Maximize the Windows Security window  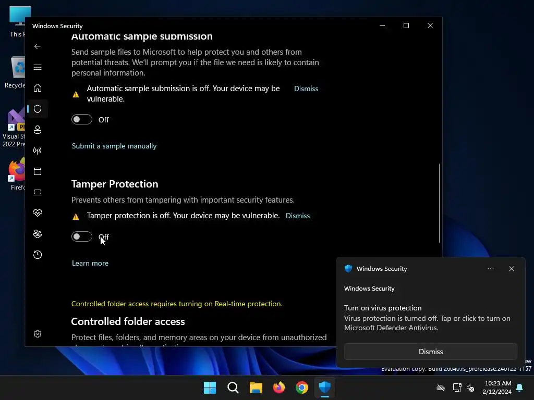[406, 26]
